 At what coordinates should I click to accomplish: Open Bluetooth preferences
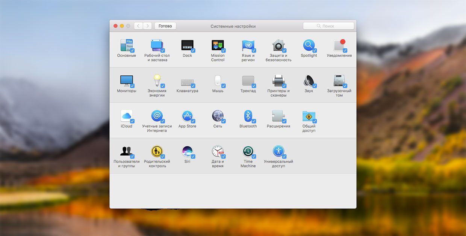(248, 116)
